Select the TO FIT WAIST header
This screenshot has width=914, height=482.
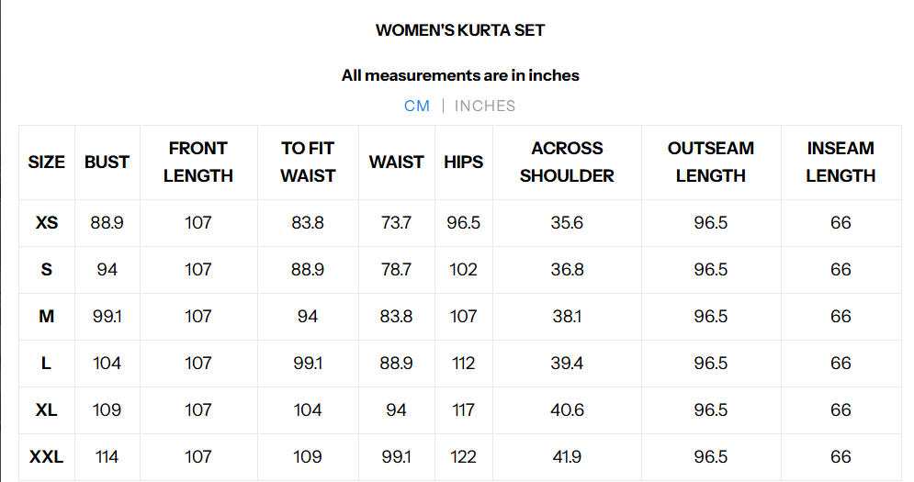[308, 162]
